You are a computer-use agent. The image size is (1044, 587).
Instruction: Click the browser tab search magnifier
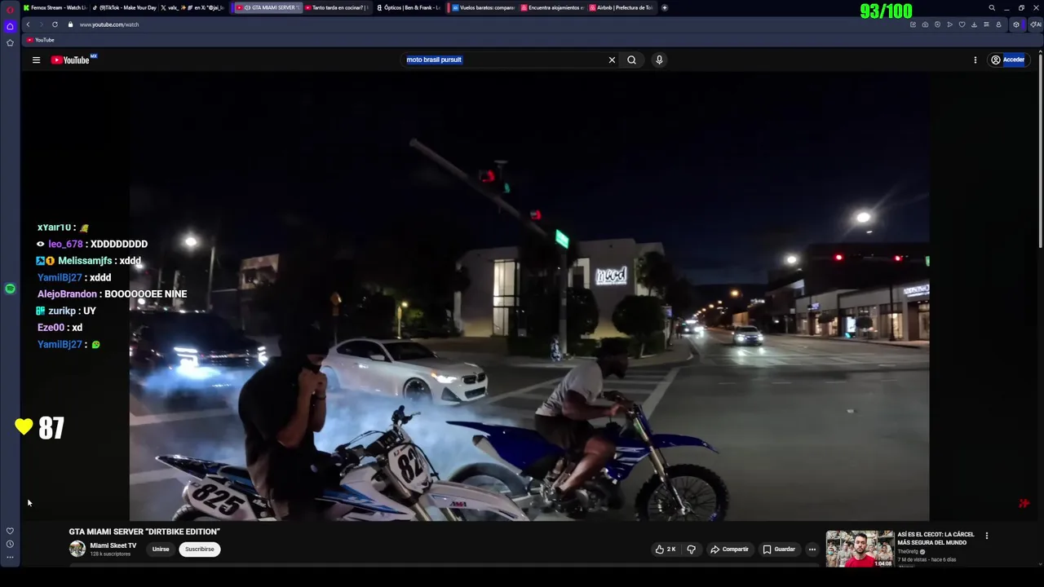click(x=992, y=7)
